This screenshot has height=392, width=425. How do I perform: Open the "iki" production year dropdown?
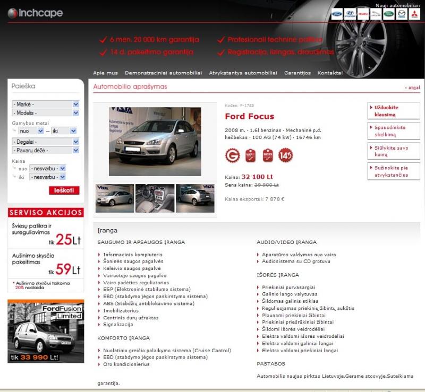tap(64, 131)
